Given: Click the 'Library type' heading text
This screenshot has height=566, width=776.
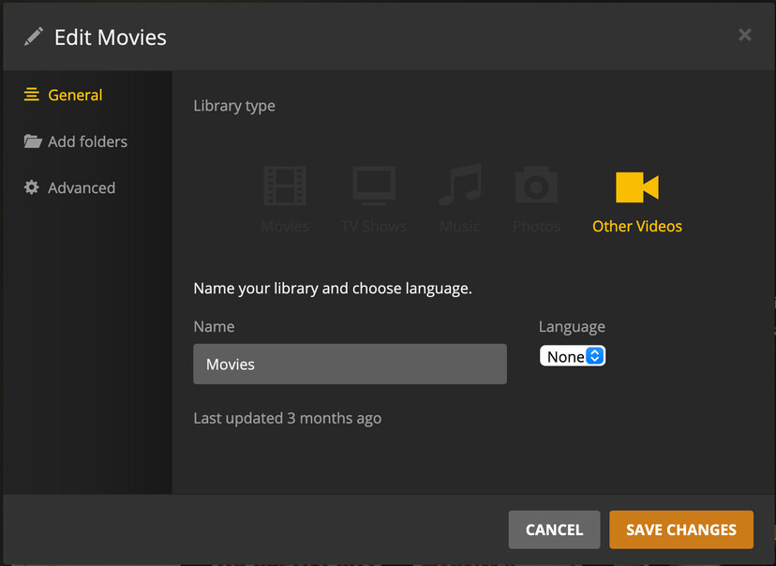Looking at the screenshot, I should (x=234, y=106).
